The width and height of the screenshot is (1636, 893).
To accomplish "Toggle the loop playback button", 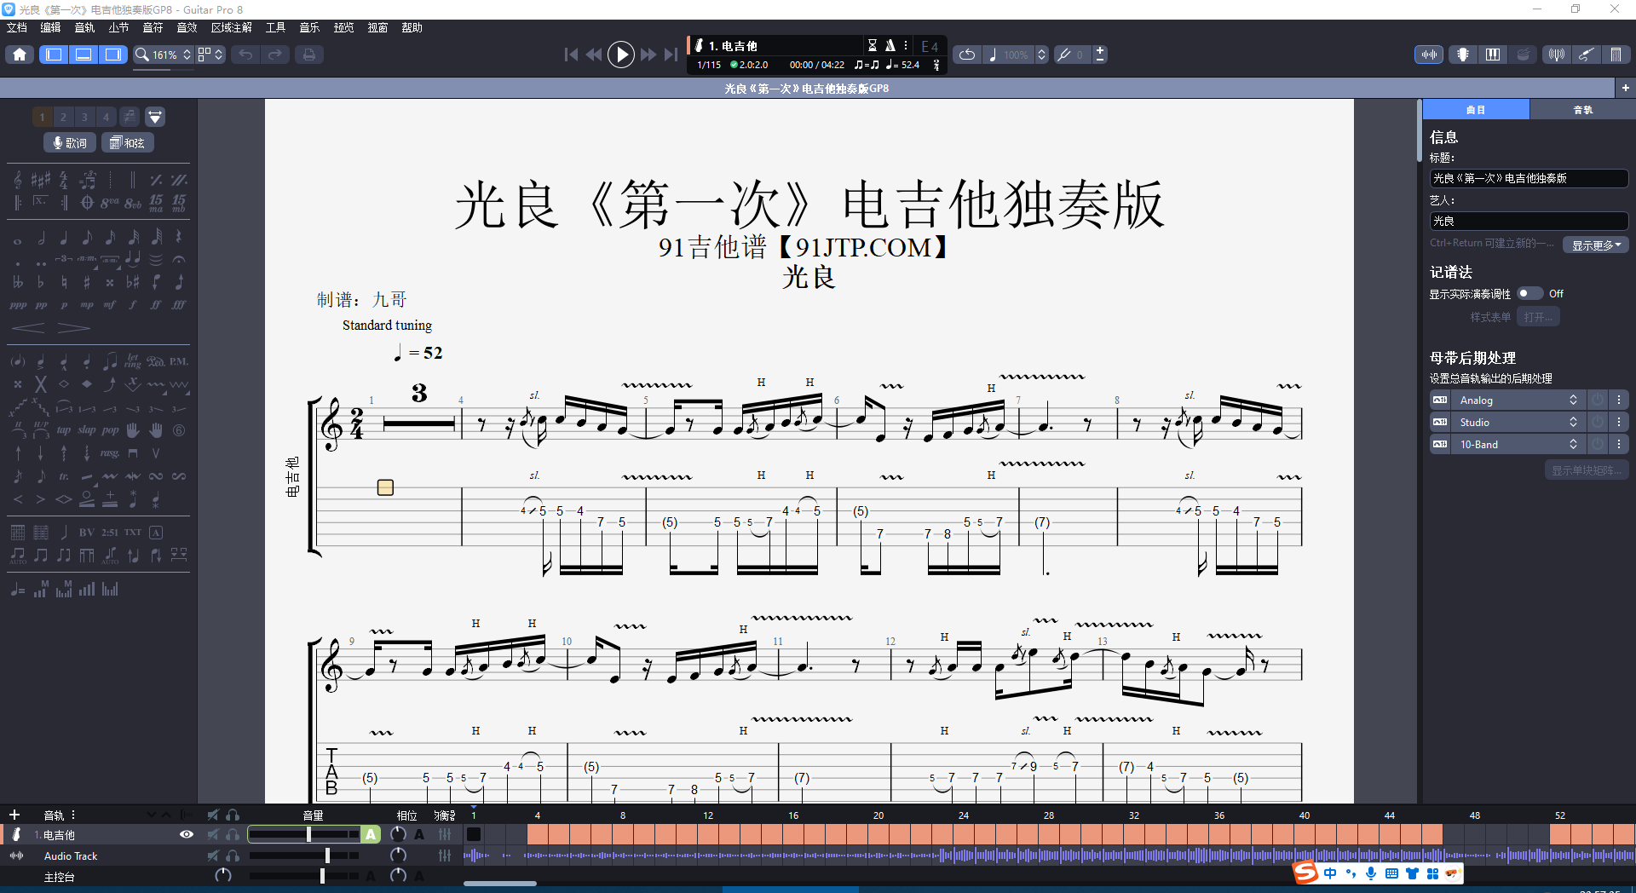I will (x=967, y=55).
